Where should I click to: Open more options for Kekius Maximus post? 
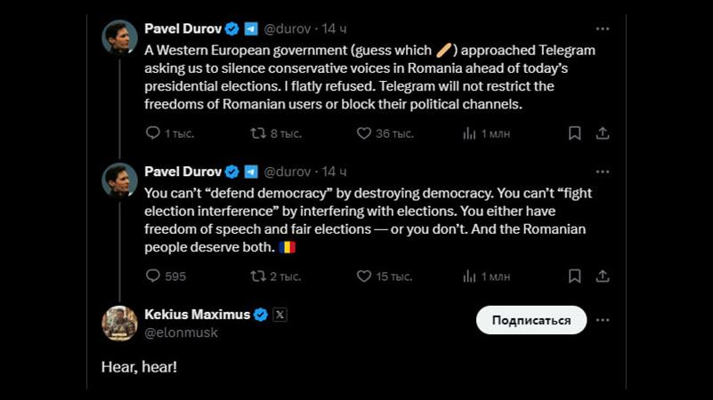(603, 320)
